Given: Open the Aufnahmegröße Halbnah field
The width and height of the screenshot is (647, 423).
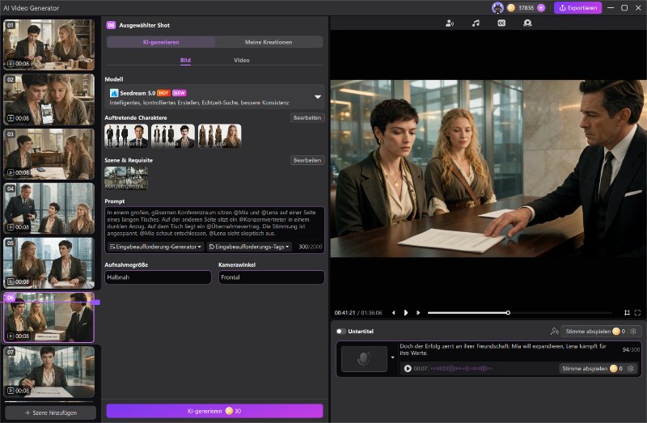Looking at the screenshot, I should coord(158,277).
